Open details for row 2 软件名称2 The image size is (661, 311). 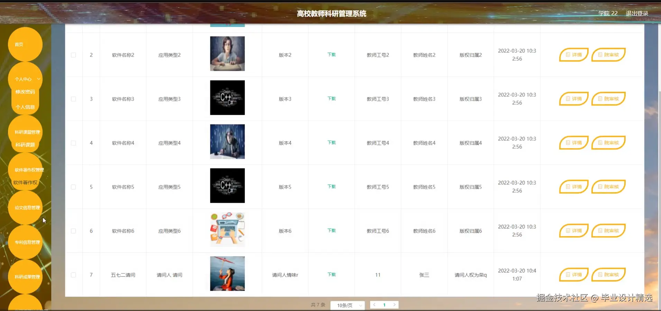pyautogui.click(x=573, y=55)
